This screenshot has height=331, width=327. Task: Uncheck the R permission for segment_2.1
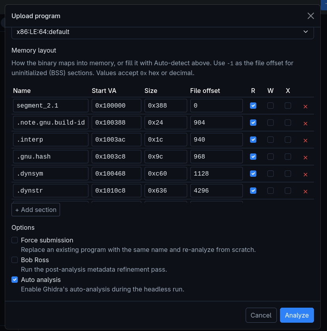pyautogui.click(x=253, y=106)
